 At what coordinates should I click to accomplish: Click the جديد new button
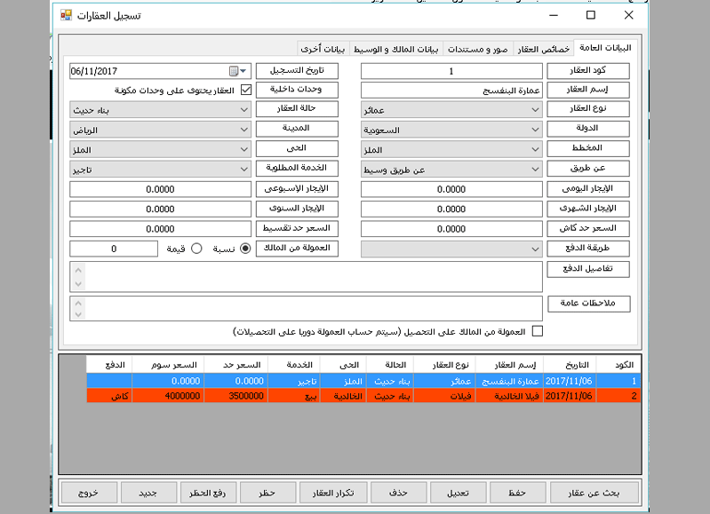coord(148,493)
